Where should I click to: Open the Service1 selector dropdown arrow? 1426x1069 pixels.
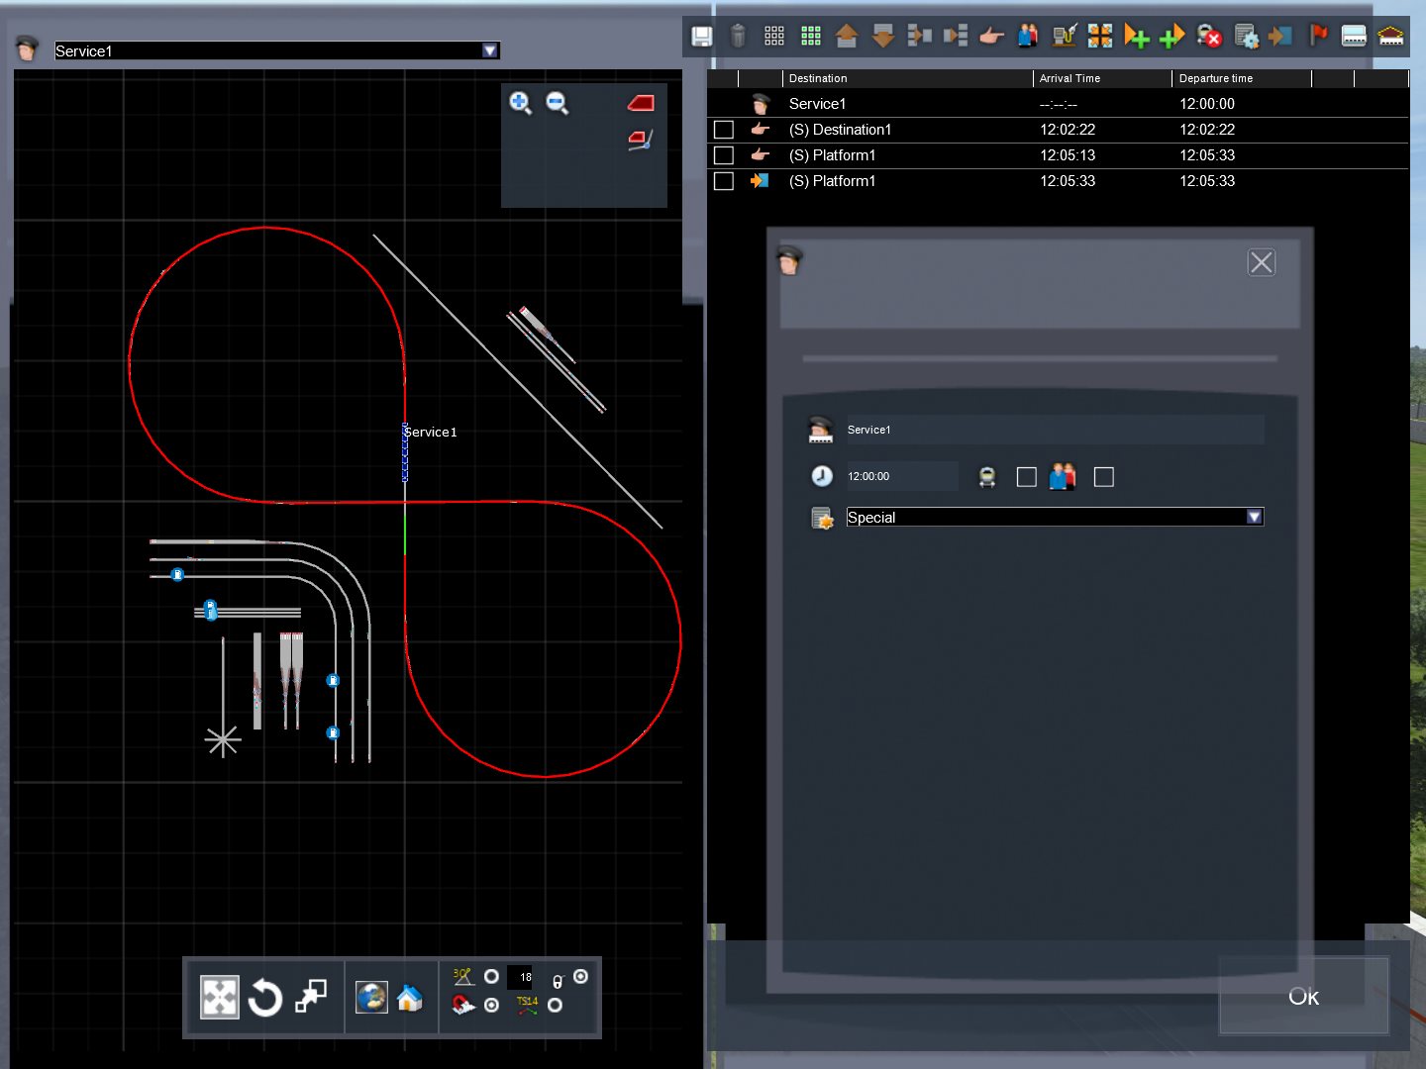pos(489,50)
